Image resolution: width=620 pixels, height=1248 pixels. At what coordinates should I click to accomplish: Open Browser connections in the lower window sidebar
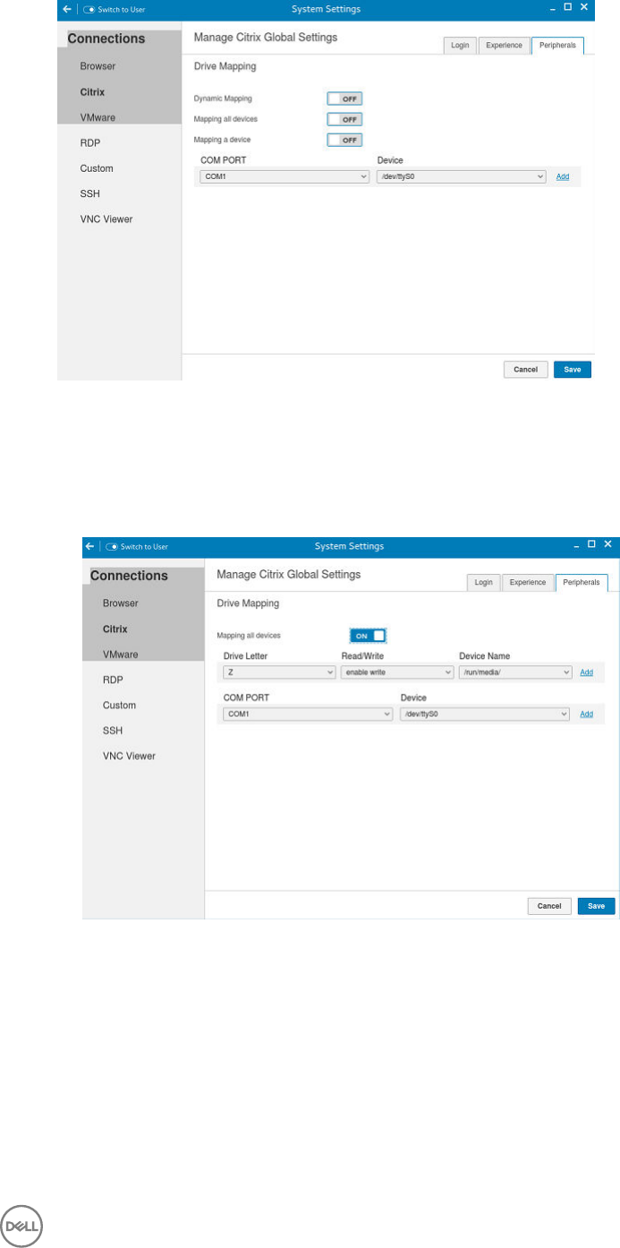121,603
